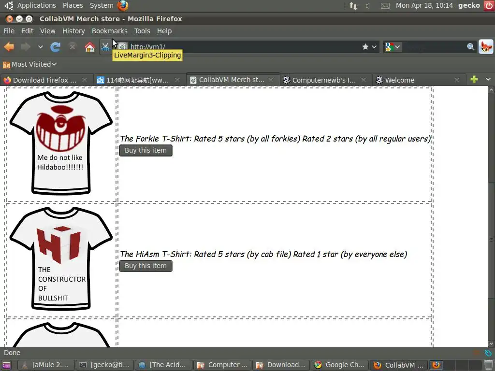Open the View menu
This screenshot has height=371, width=495.
(48, 31)
